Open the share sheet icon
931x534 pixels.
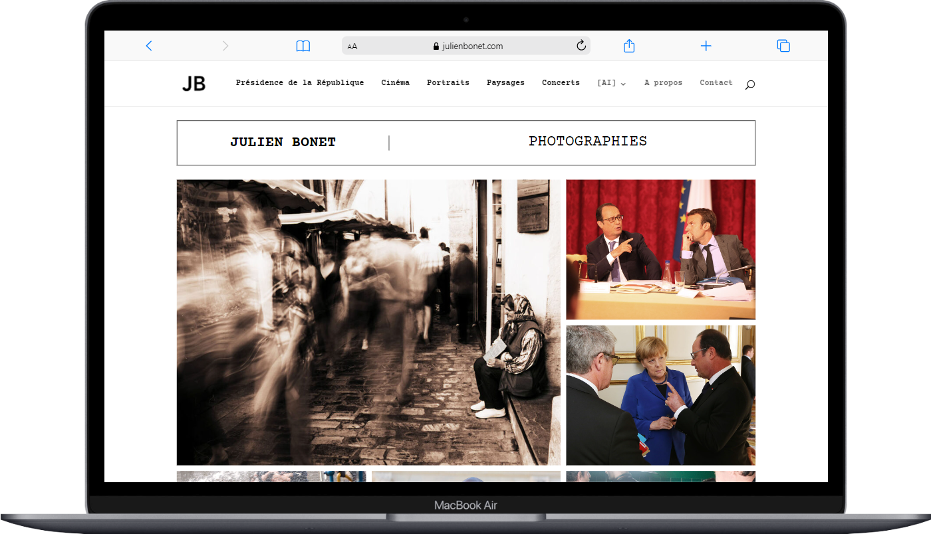[x=629, y=46]
